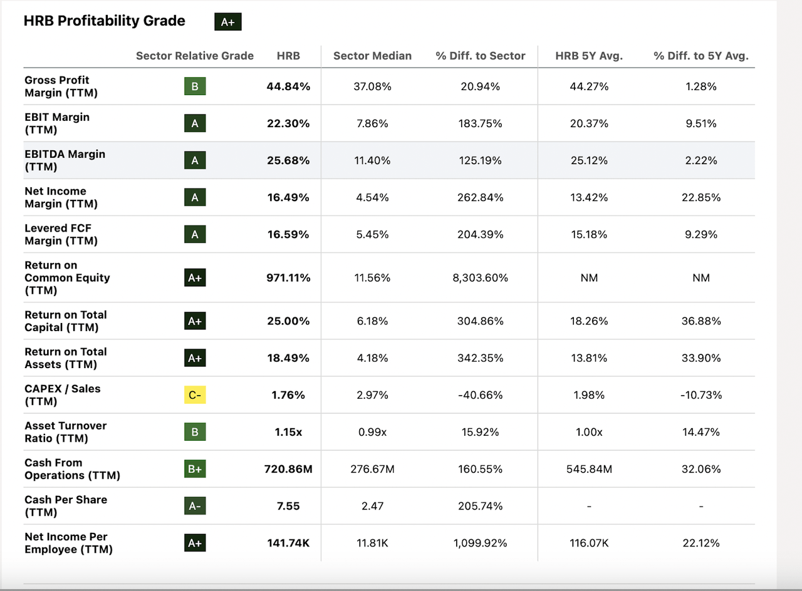The image size is (802, 591).
Task: Click the A grade badge for Levered FCF Margin
Action: (x=195, y=234)
